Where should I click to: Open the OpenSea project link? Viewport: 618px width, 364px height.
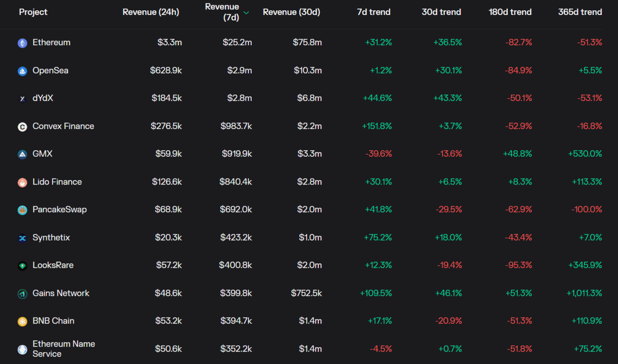pyautogui.click(x=50, y=70)
